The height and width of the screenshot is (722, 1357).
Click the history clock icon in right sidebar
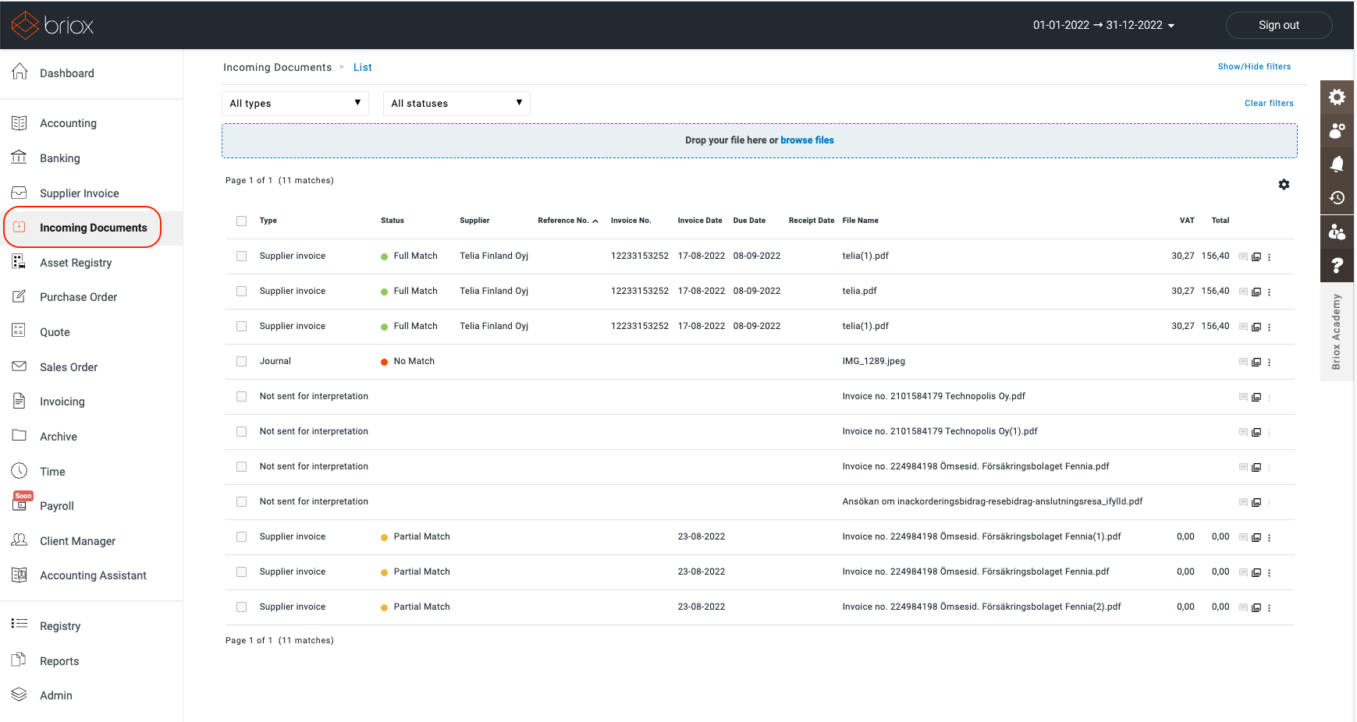[x=1337, y=197]
